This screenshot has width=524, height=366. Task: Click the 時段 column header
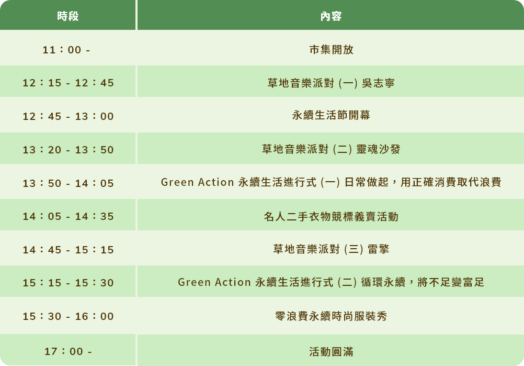(x=68, y=16)
